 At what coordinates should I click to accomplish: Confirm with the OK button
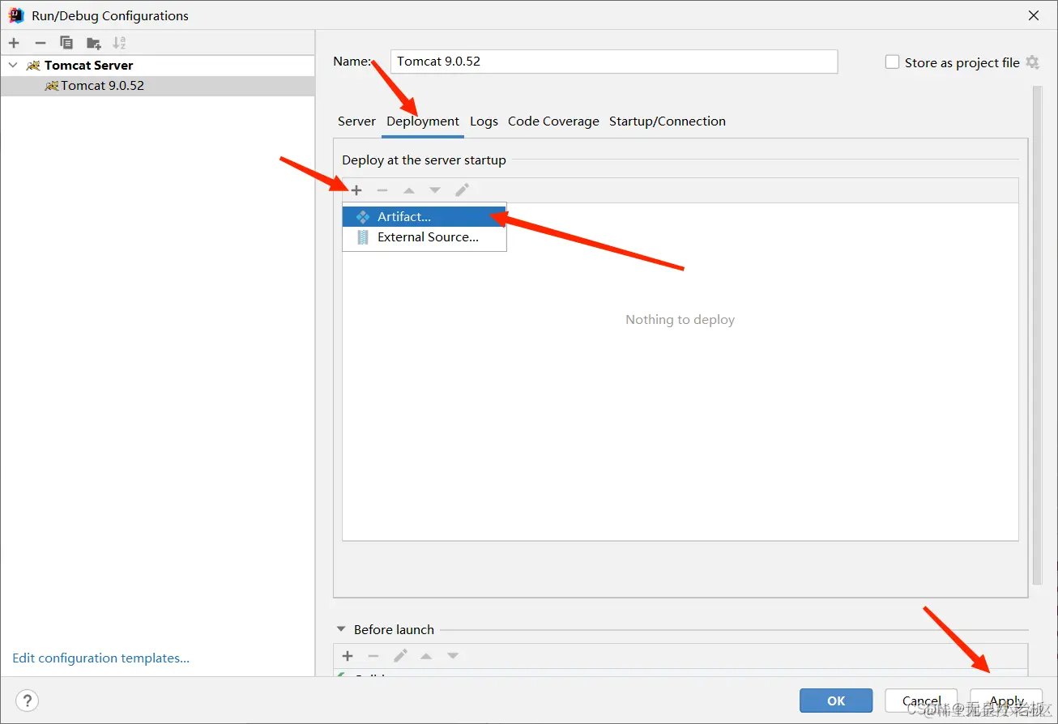[x=836, y=701]
